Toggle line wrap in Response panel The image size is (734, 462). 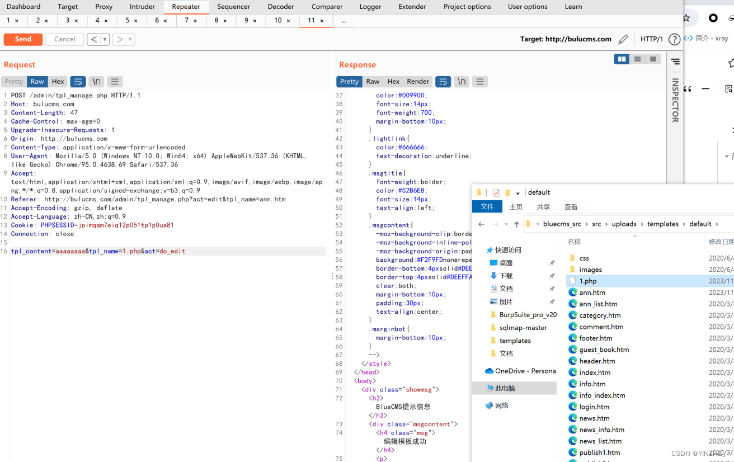click(443, 82)
